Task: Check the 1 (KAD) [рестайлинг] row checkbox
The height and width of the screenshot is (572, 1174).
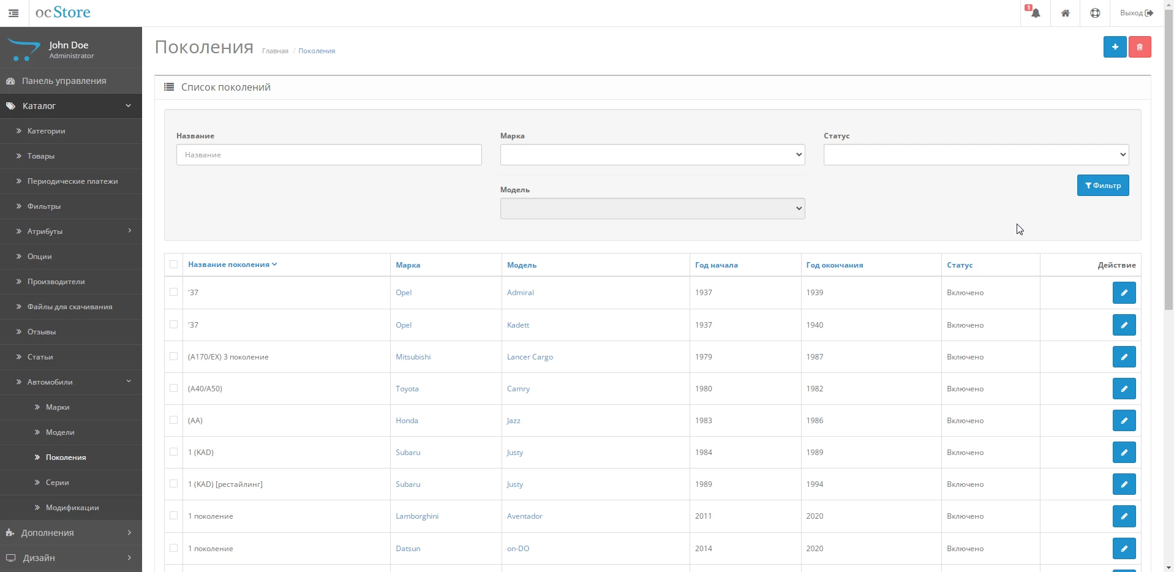Action: 174,484
